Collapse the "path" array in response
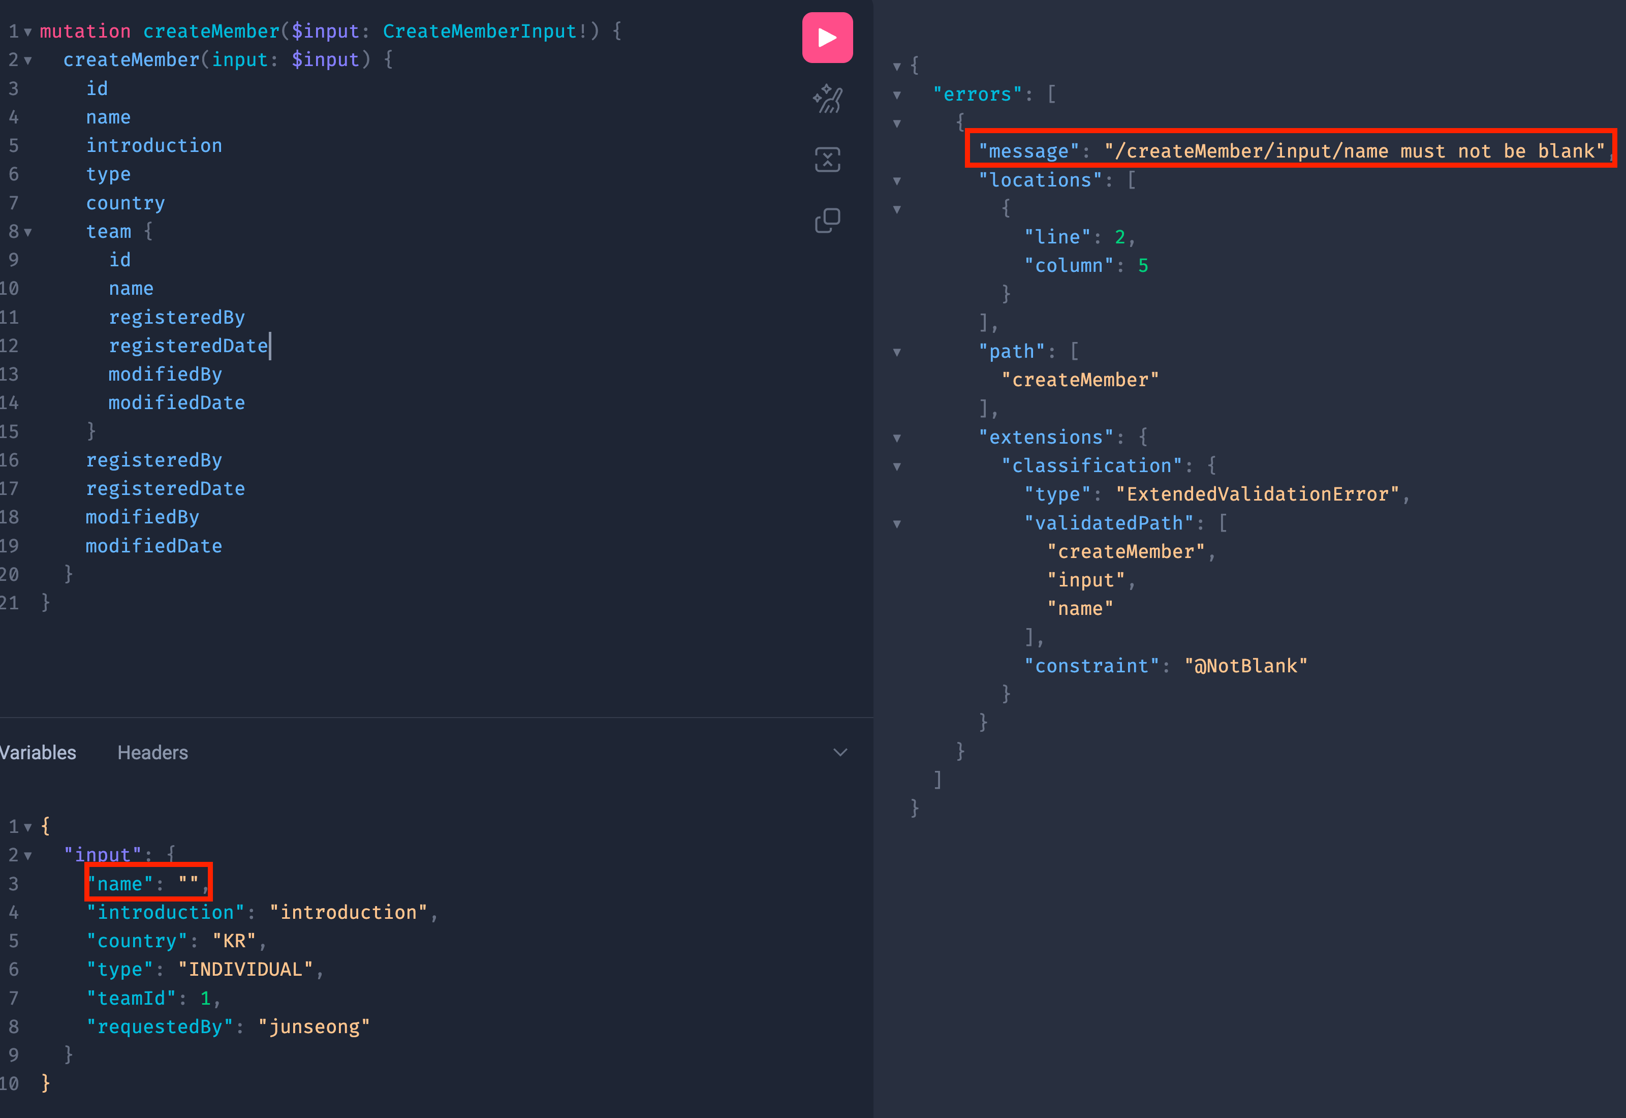1626x1118 pixels. (x=896, y=352)
